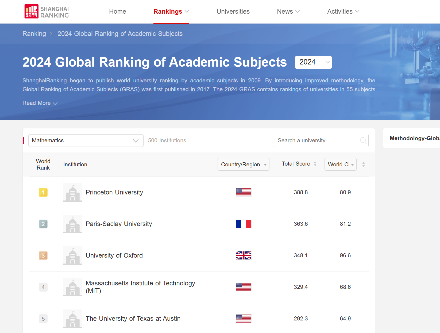Click the search magnifier icon
The height and width of the screenshot is (333, 440).
pyautogui.click(x=363, y=140)
